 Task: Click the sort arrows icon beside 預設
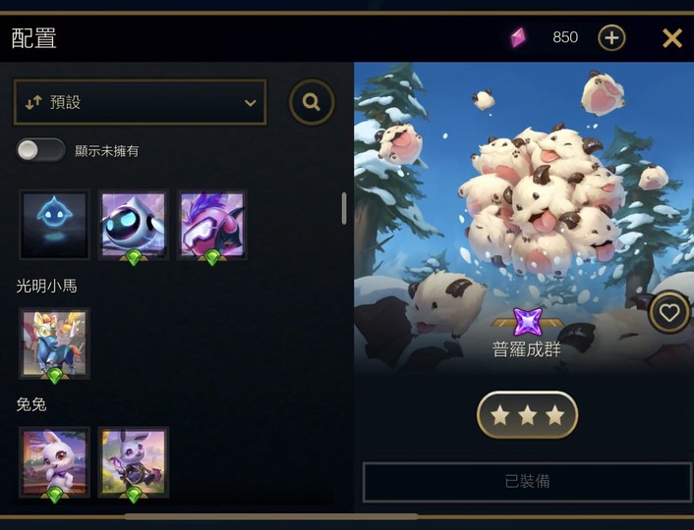(33, 102)
